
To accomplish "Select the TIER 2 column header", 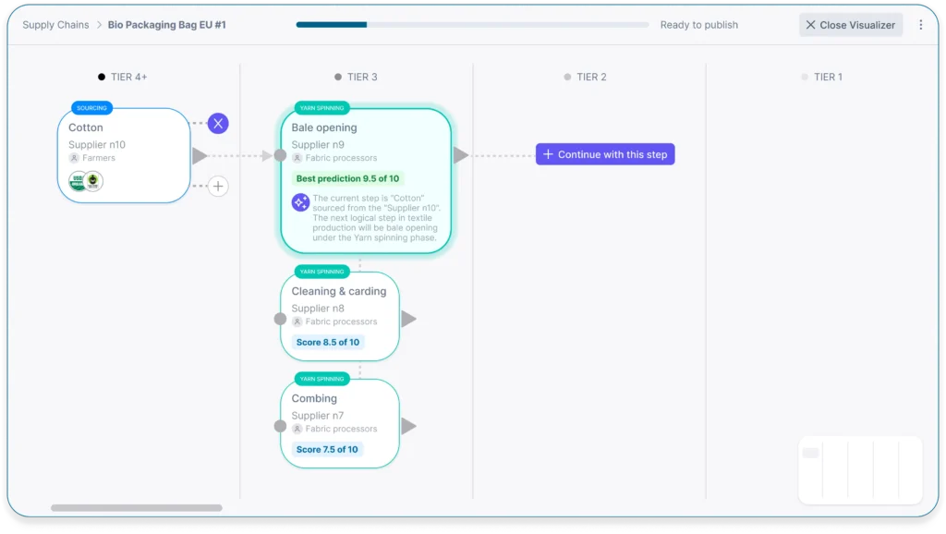I will pos(585,77).
